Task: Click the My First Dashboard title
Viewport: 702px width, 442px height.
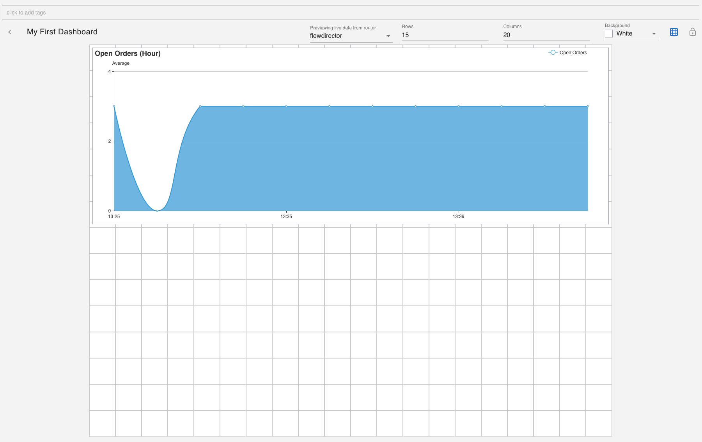Action: (x=62, y=32)
